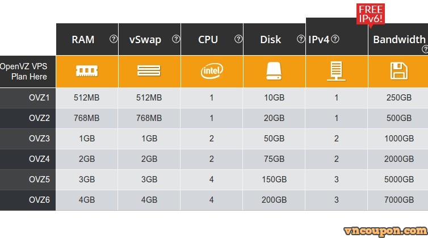Click the question mark next to IPv4
The height and width of the screenshot is (238, 428).
point(335,39)
